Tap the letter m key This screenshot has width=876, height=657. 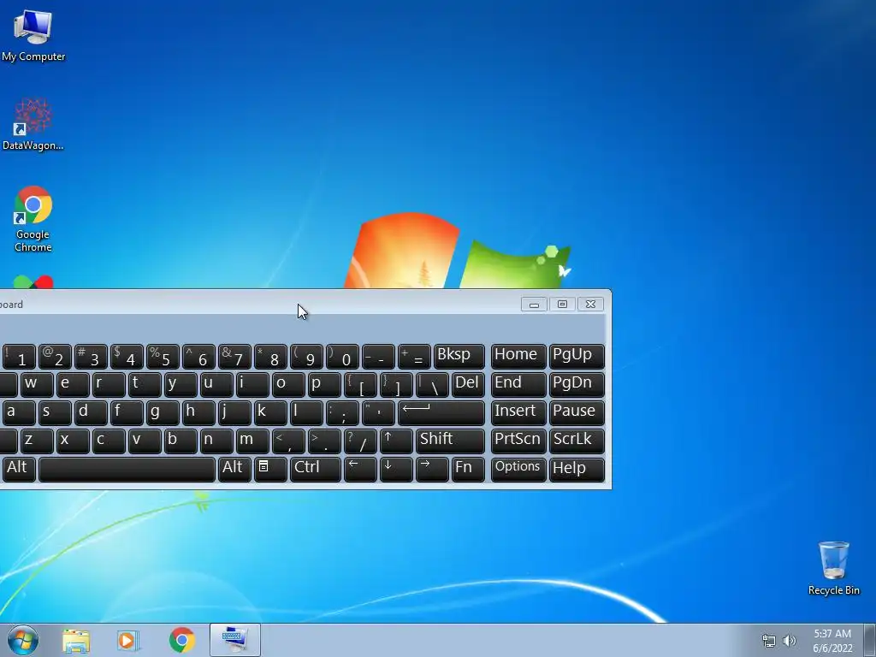click(x=252, y=441)
